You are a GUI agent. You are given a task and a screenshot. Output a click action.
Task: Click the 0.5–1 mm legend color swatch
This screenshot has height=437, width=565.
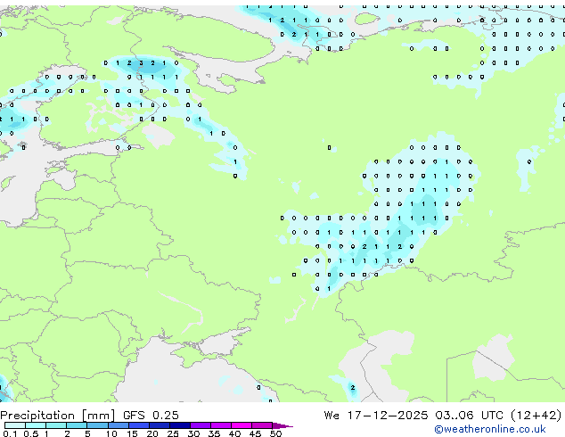click(x=36, y=425)
